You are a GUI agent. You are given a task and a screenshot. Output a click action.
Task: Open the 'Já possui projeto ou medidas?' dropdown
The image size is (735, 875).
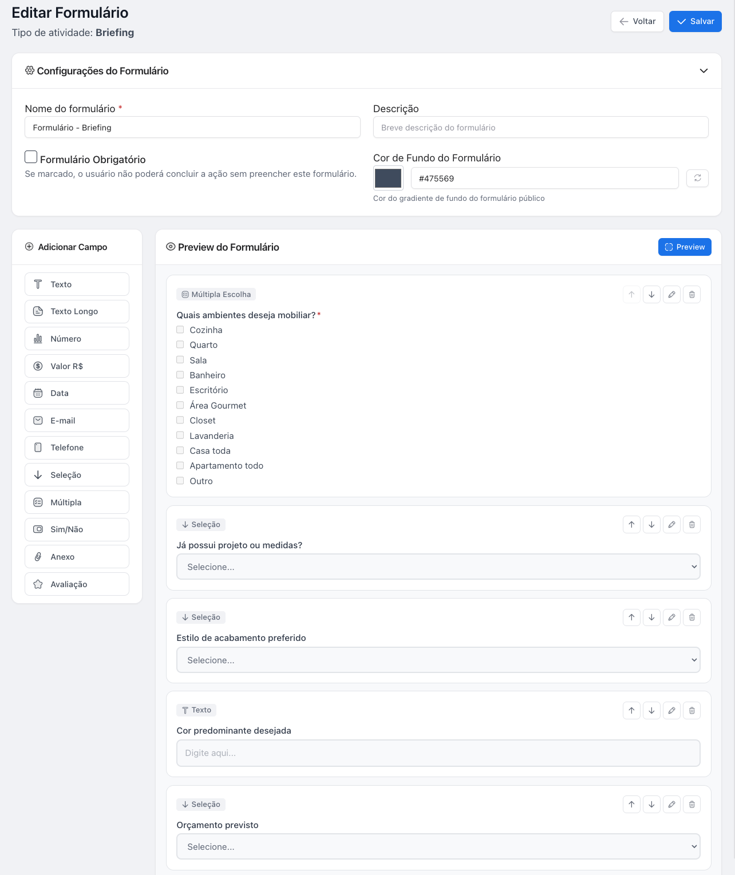(x=438, y=567)
